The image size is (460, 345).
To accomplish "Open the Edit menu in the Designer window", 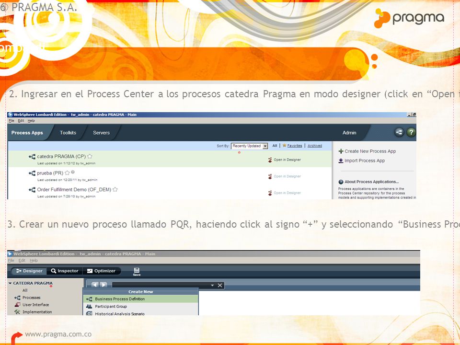I will pyautogui.click(x=22, y=261).
